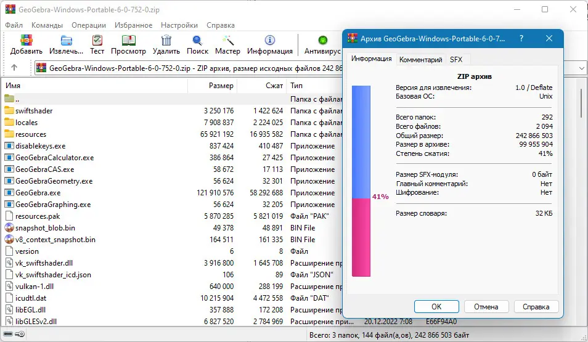This screenshot has width=588, height=342.
Task: Sort by the Размер column header
Action: click(212, 86)
